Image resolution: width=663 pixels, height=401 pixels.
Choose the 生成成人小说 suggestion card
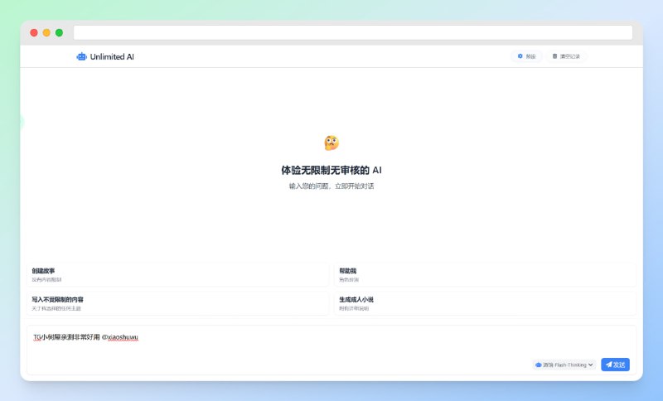[485, 303]
